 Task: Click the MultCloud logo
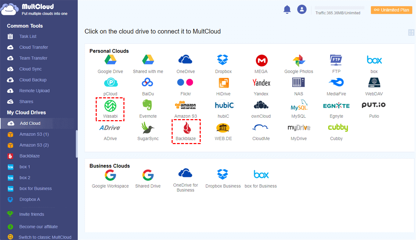[34, 9]
